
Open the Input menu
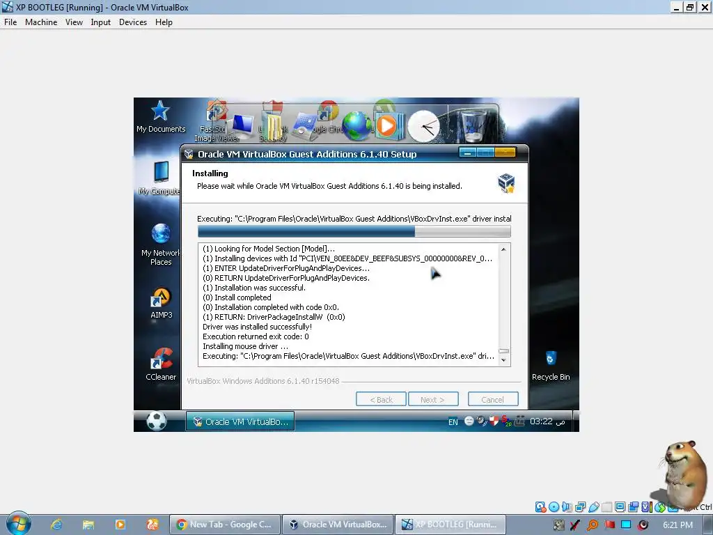pos(100,22)
